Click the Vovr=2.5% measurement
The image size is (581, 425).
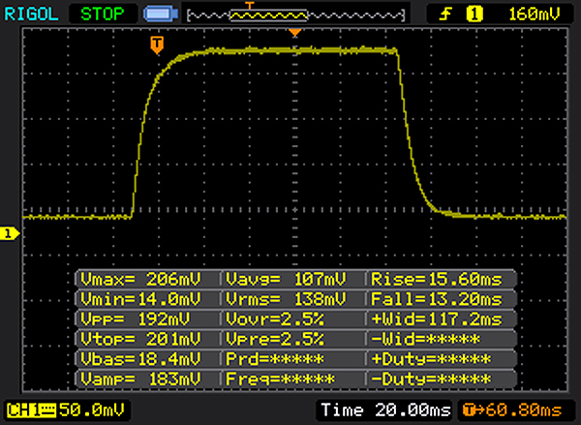275,319
